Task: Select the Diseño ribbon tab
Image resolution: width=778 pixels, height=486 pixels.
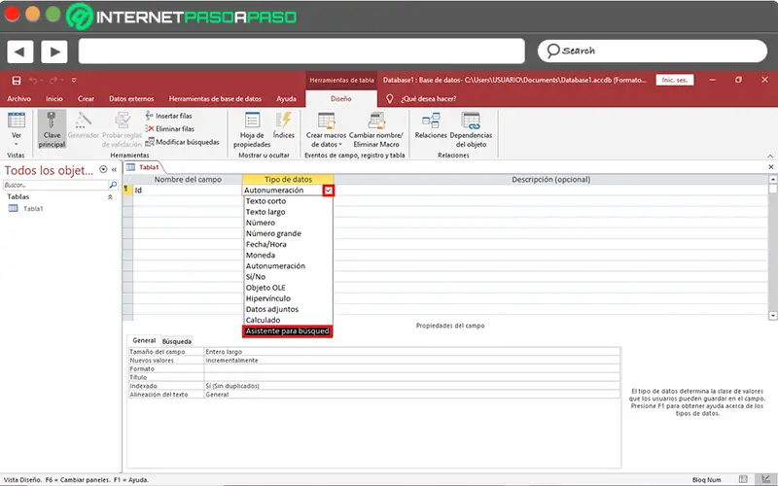Action: (x=341, y=99)
